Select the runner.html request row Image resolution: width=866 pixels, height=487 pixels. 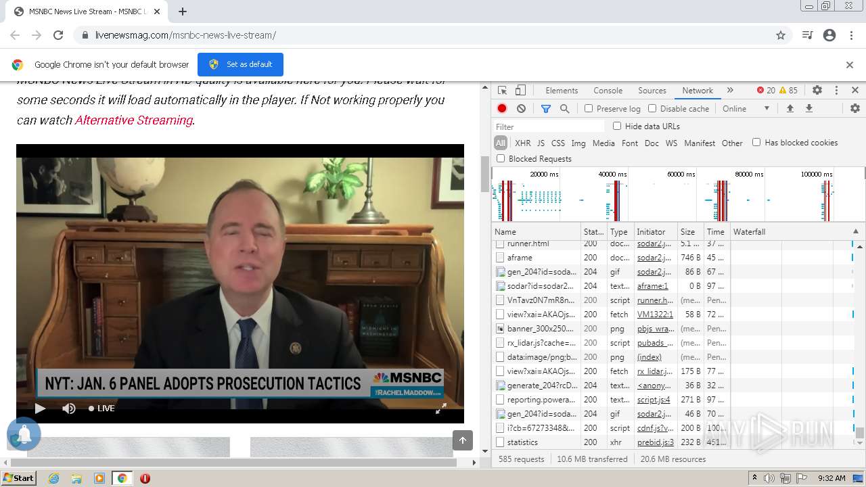click(x=672, y=243)
